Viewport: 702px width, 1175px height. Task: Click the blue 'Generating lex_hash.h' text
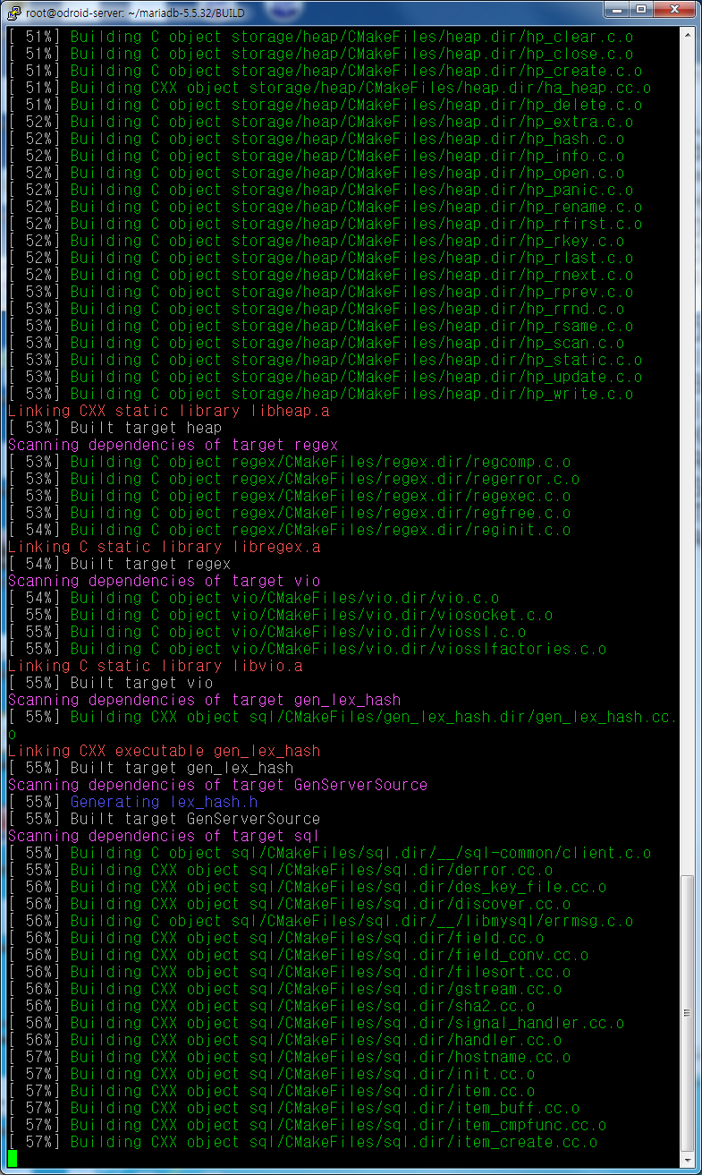click(164, 802)
